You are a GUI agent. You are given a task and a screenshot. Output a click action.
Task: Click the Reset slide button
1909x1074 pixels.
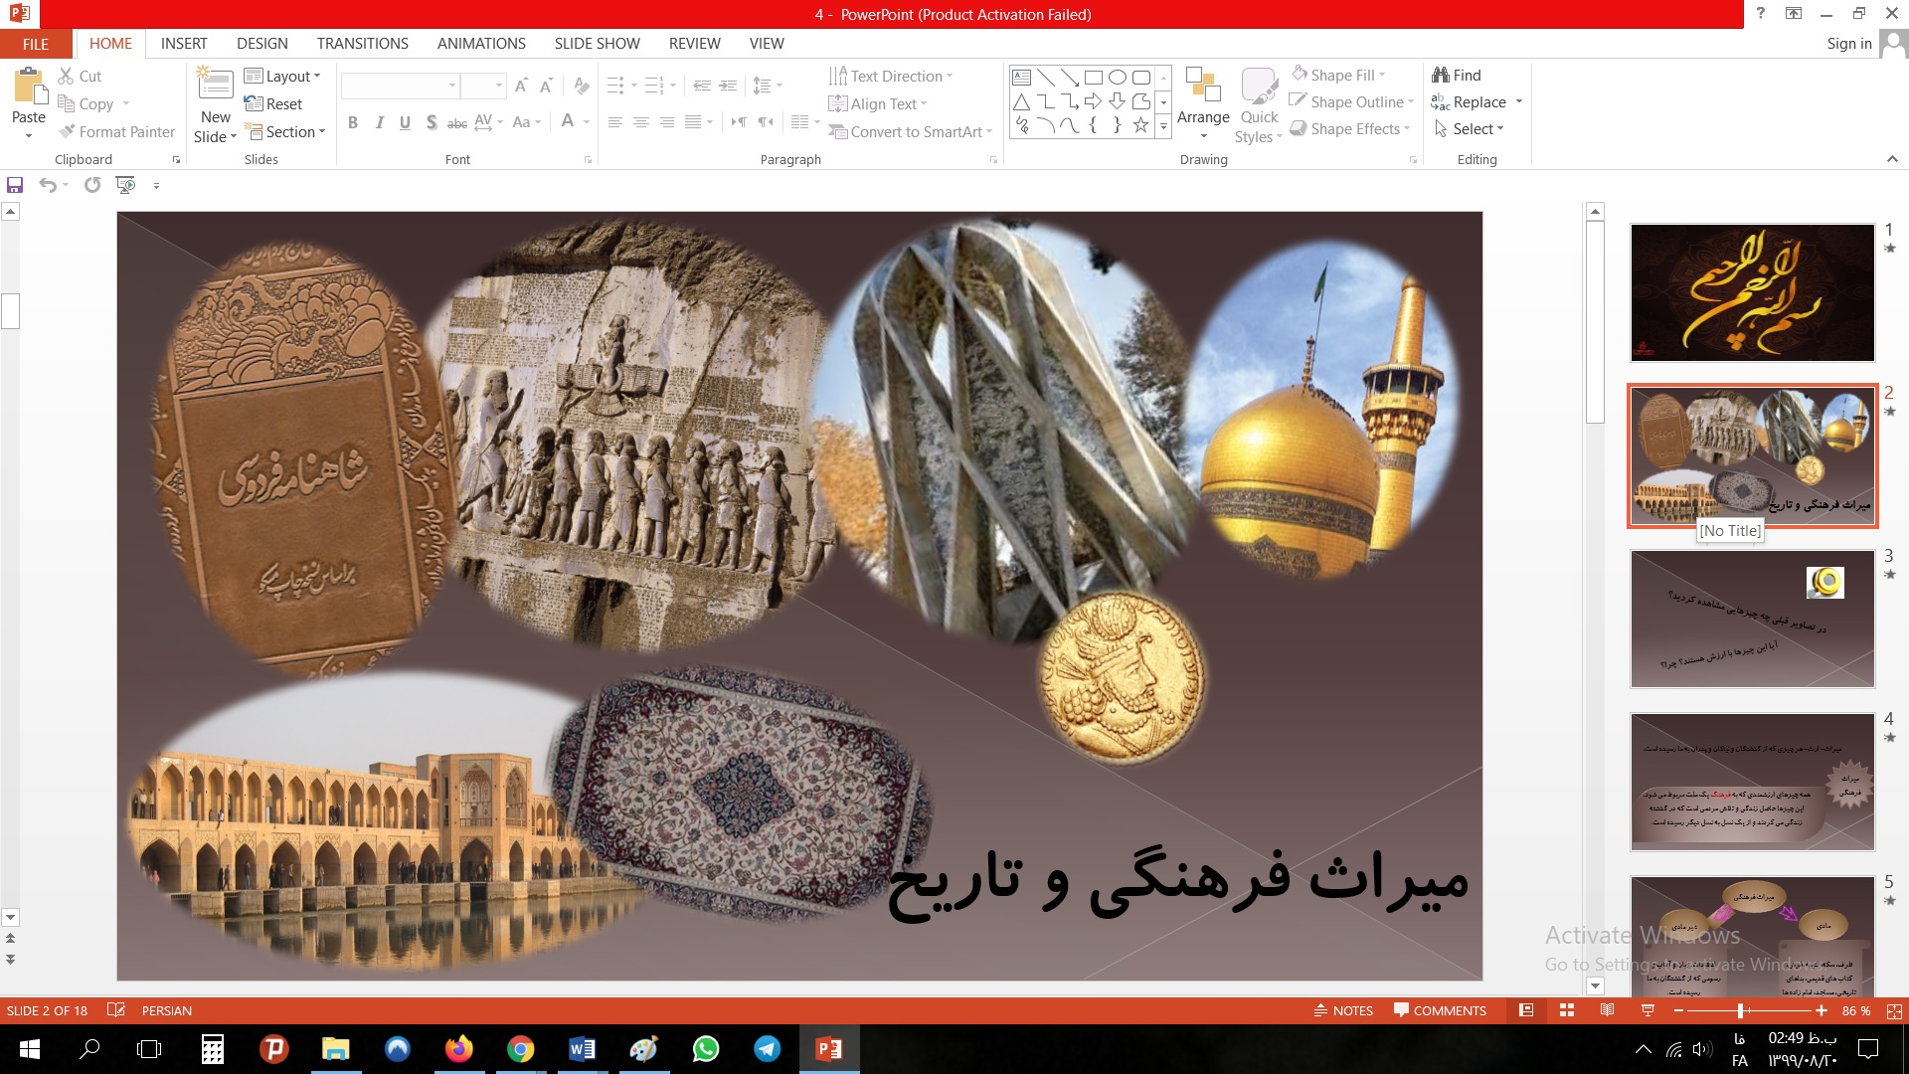pyautogui.click(x=273, y=104)
